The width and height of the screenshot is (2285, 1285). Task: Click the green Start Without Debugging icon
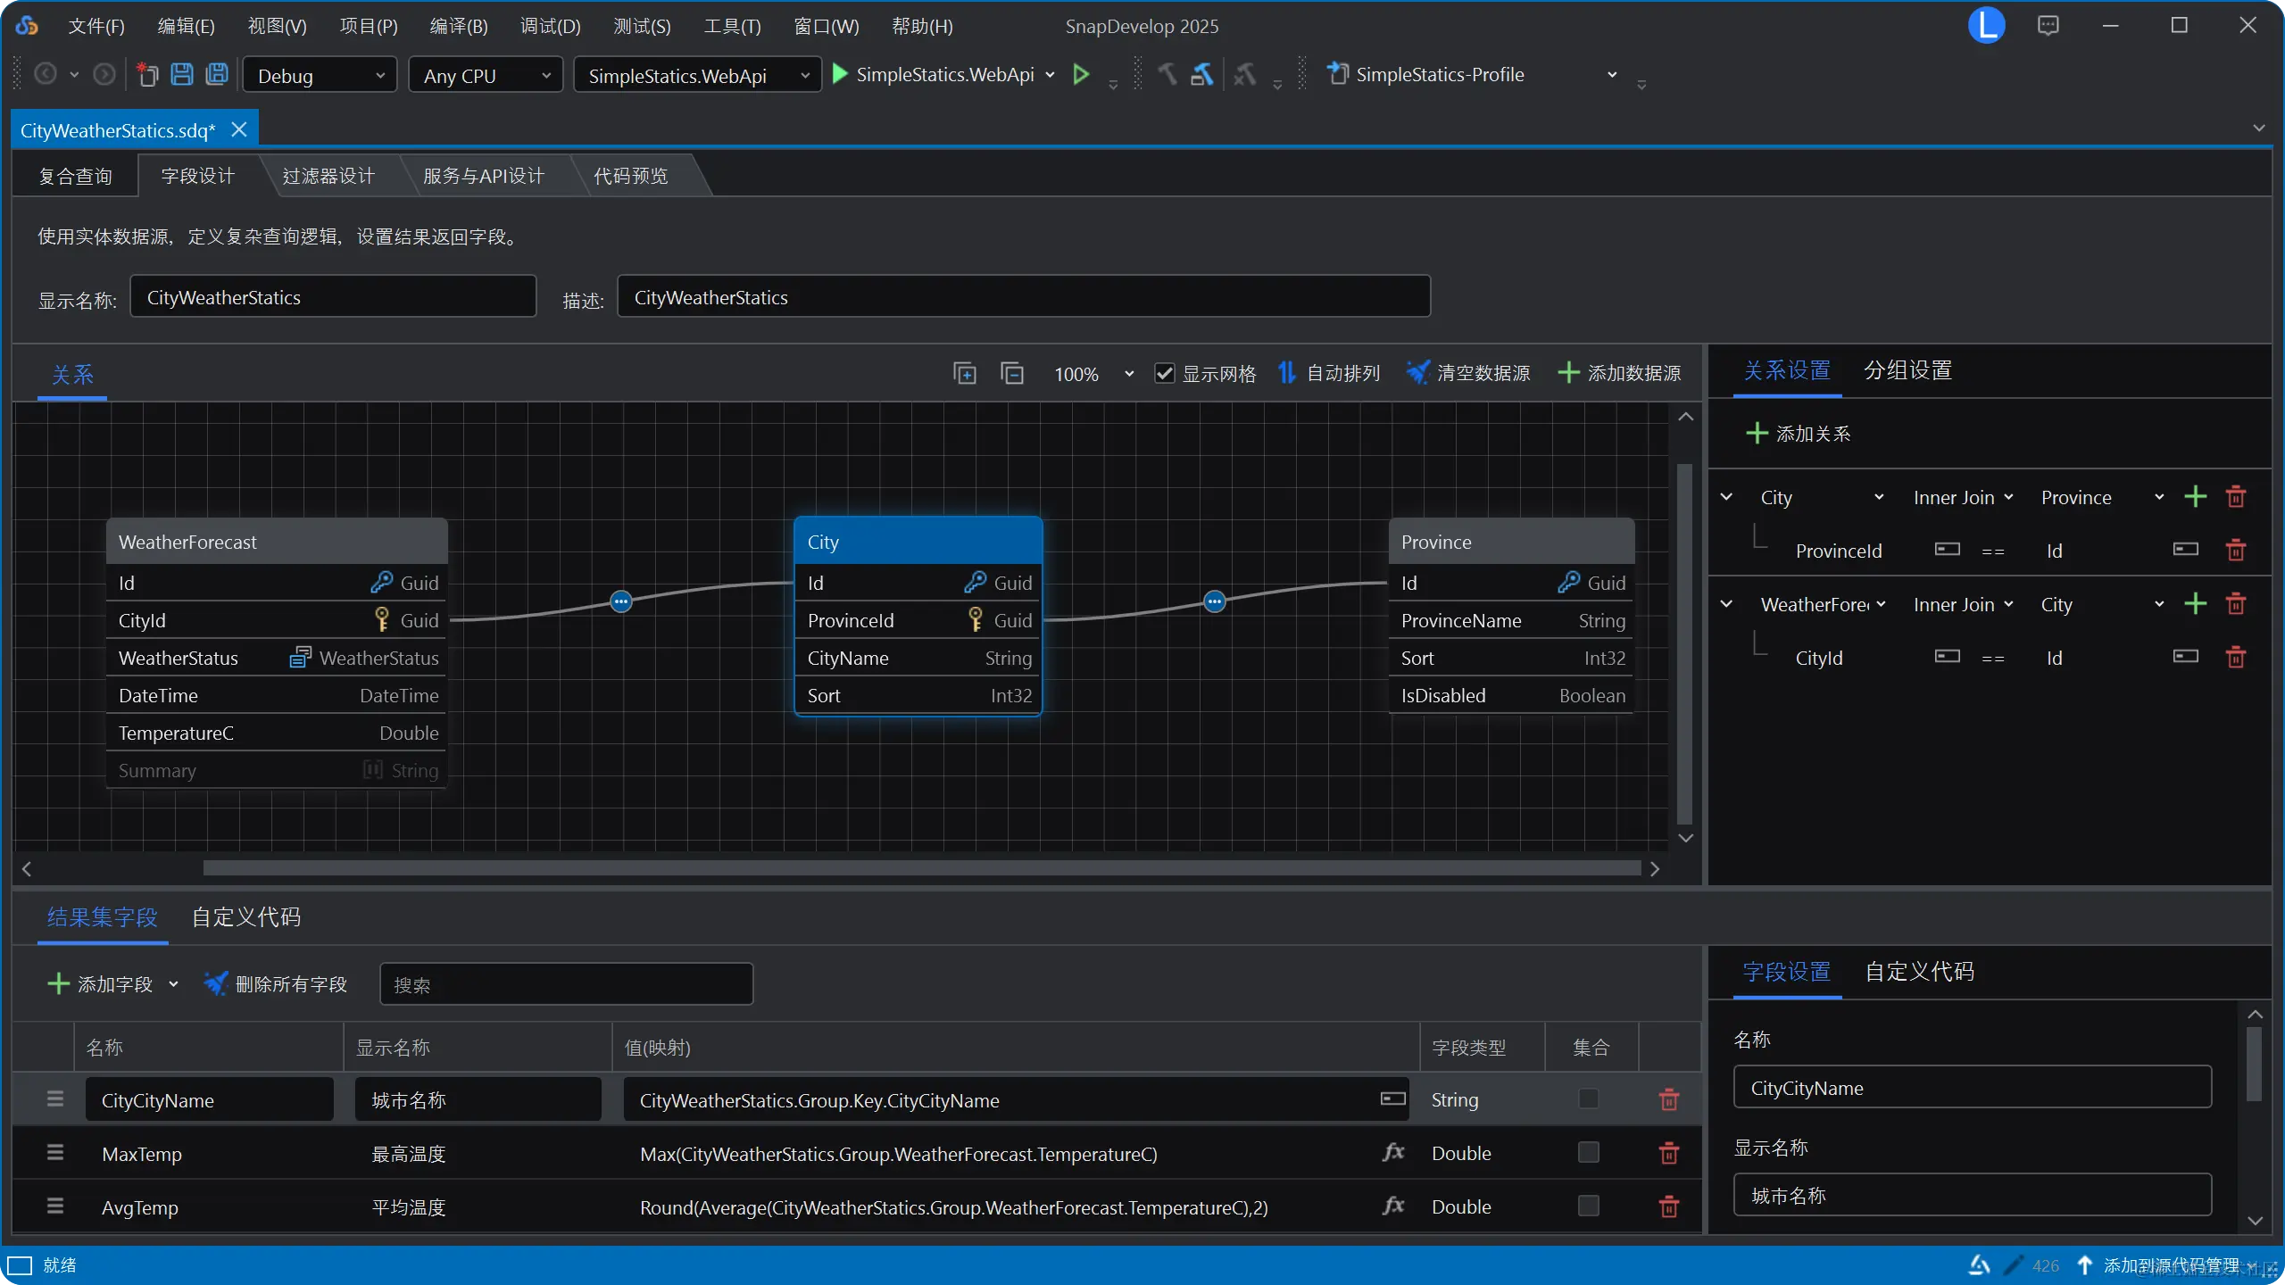(1081, 75)
